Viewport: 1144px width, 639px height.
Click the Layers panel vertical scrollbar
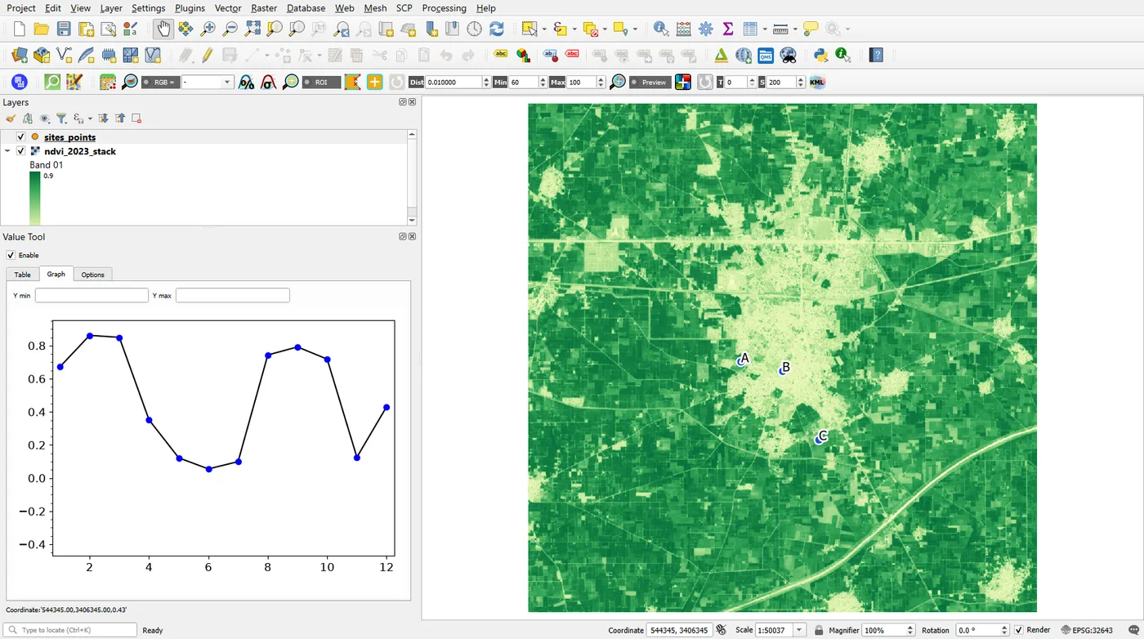pyautogui.click(x=412, y=177)
